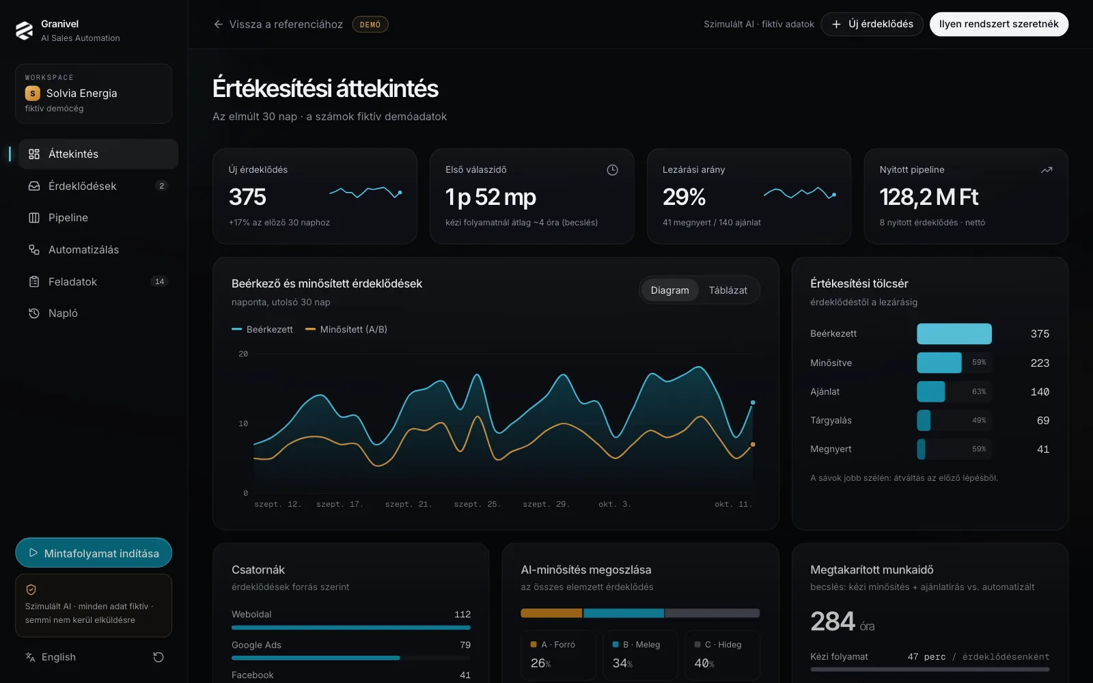
Task: Open Érdeklődések inbox icon
Action: tap(34, 186)
